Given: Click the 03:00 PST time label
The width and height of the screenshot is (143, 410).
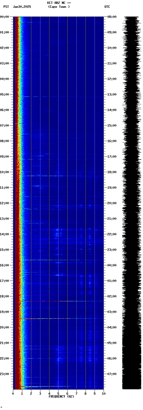Looking at the screenshot, I should [x=4, y=63].
